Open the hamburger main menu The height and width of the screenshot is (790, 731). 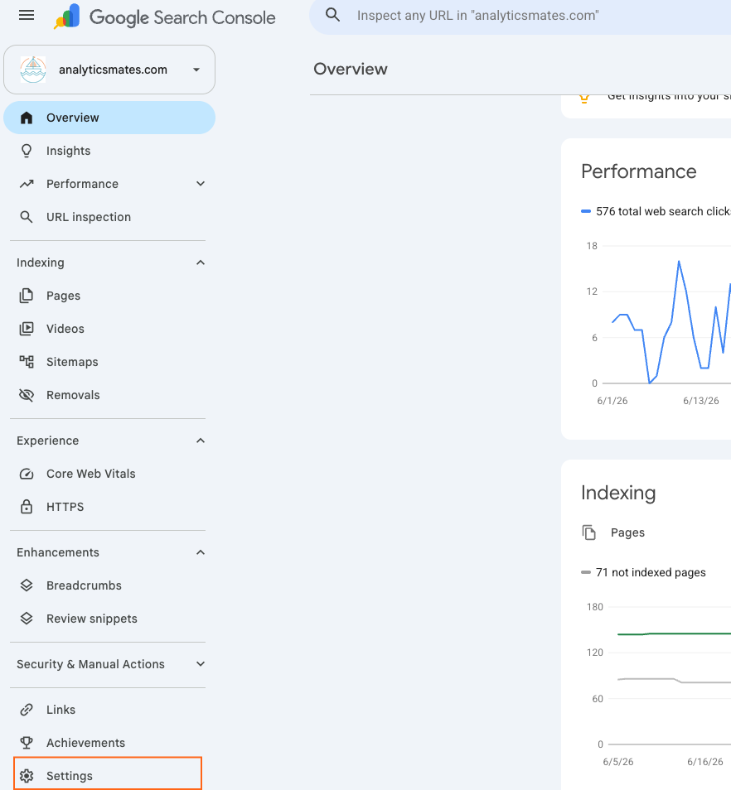click(27, 16)
